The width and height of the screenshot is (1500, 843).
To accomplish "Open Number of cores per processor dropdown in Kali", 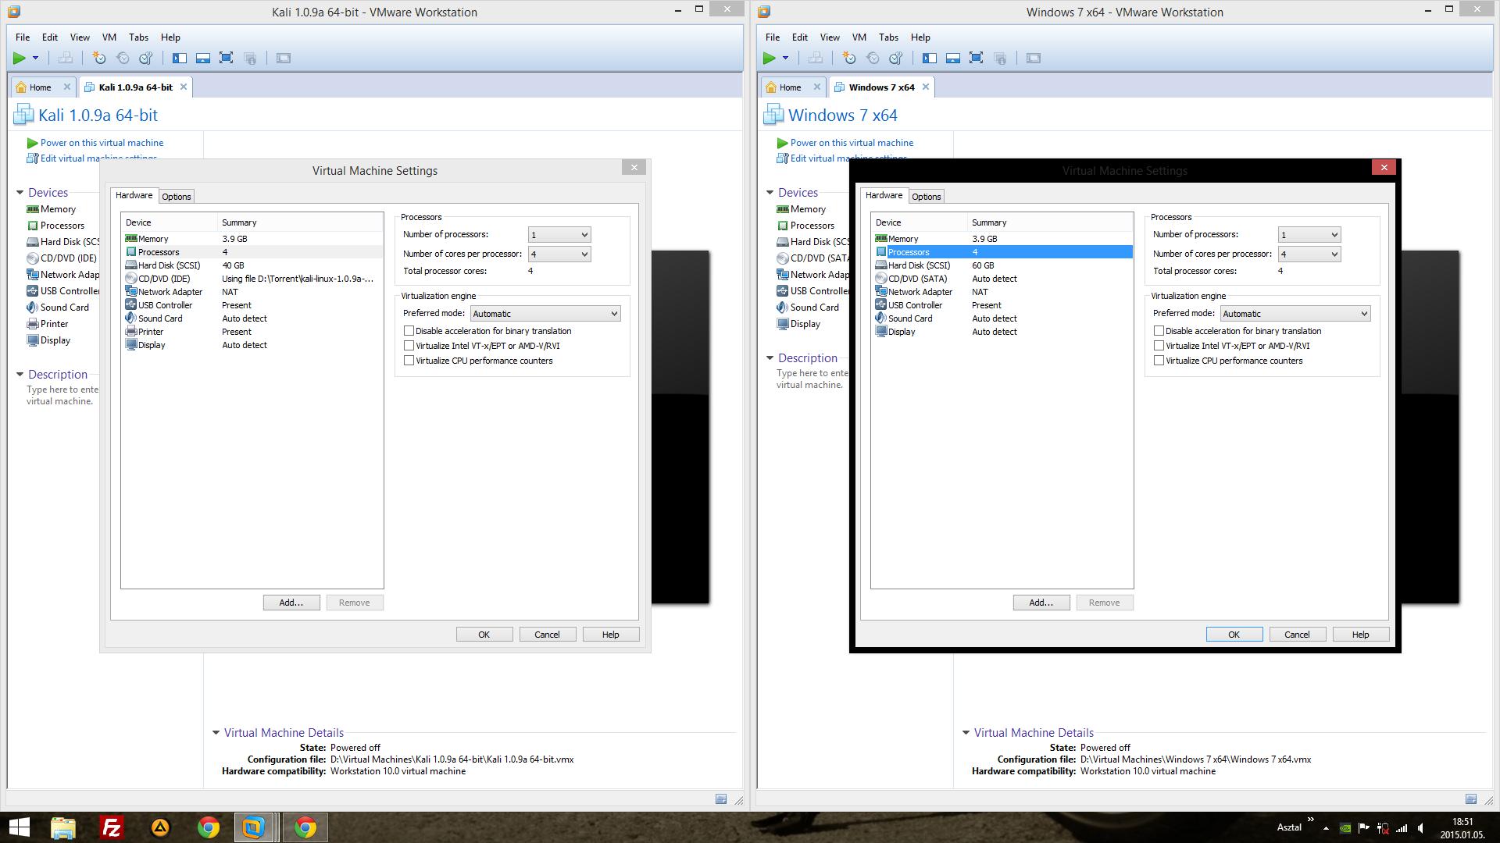I will coord(559,254).
